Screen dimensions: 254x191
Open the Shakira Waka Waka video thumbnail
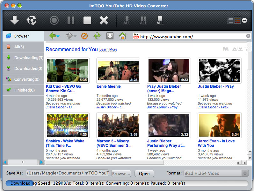[67, 125]
